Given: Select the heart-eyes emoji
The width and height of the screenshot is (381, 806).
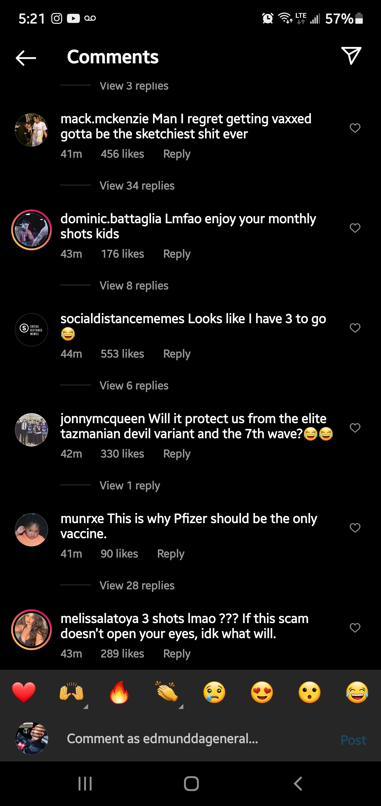Looking at the screenshot, I should [x=262, y=692].
